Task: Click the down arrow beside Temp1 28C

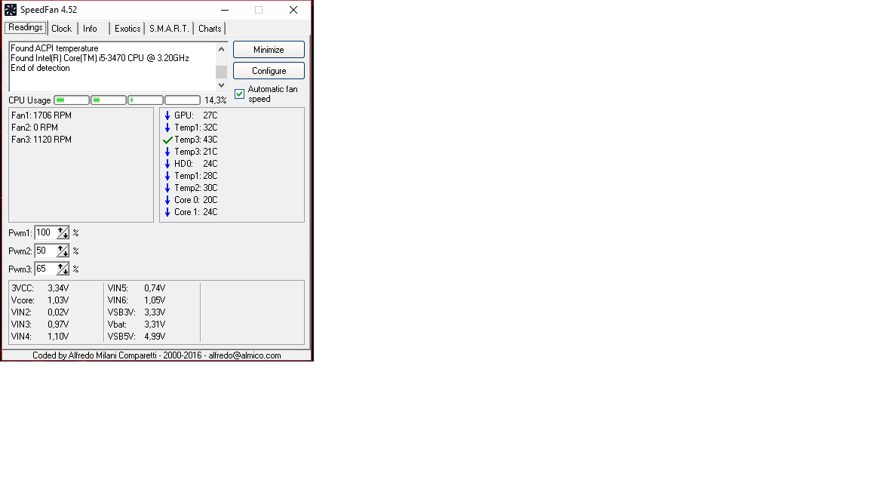Action: pos(167,176)
